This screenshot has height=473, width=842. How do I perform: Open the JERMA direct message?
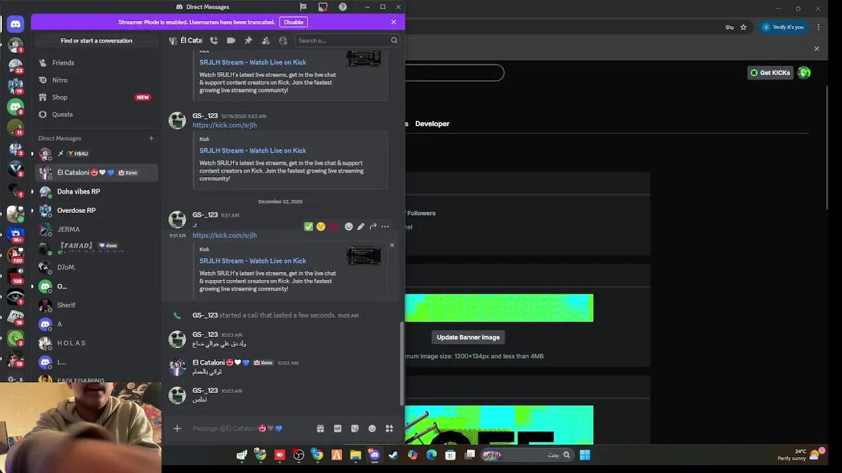96,229
